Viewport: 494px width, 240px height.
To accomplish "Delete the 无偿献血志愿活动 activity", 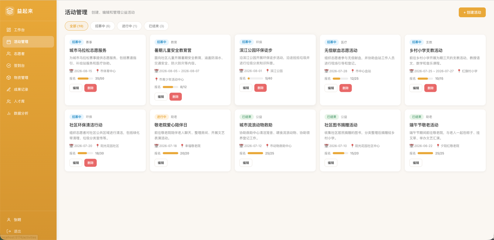I will click(x=346, y=88).
